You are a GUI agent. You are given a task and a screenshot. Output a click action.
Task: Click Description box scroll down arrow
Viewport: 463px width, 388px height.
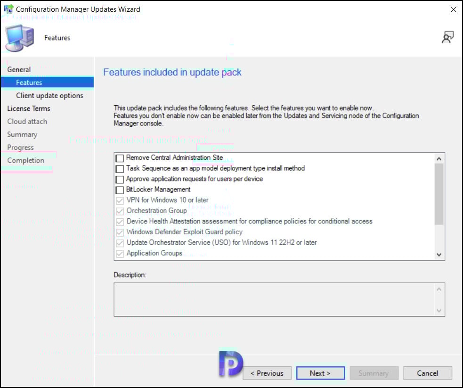coord(439,311)
